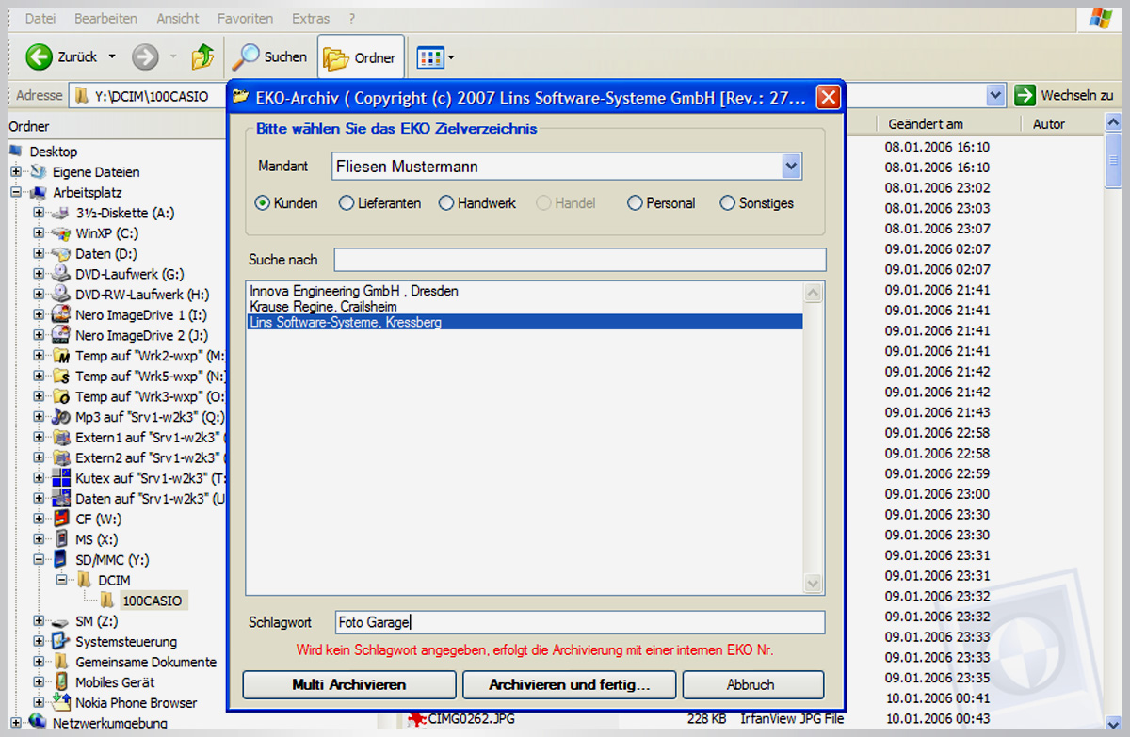Viewport: 1130px width, 737px height.
Task: Select the CIMG0262.JPG file in Explorer
Action: pyautogui.click(x=471, y=720)
